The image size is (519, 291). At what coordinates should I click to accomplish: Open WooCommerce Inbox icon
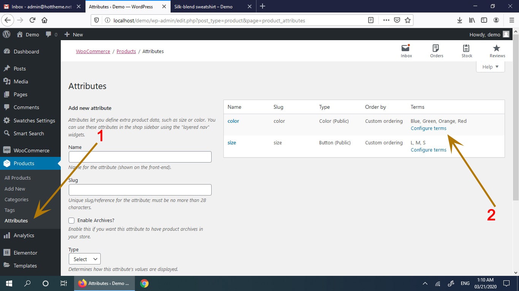[x=406, y=51]
